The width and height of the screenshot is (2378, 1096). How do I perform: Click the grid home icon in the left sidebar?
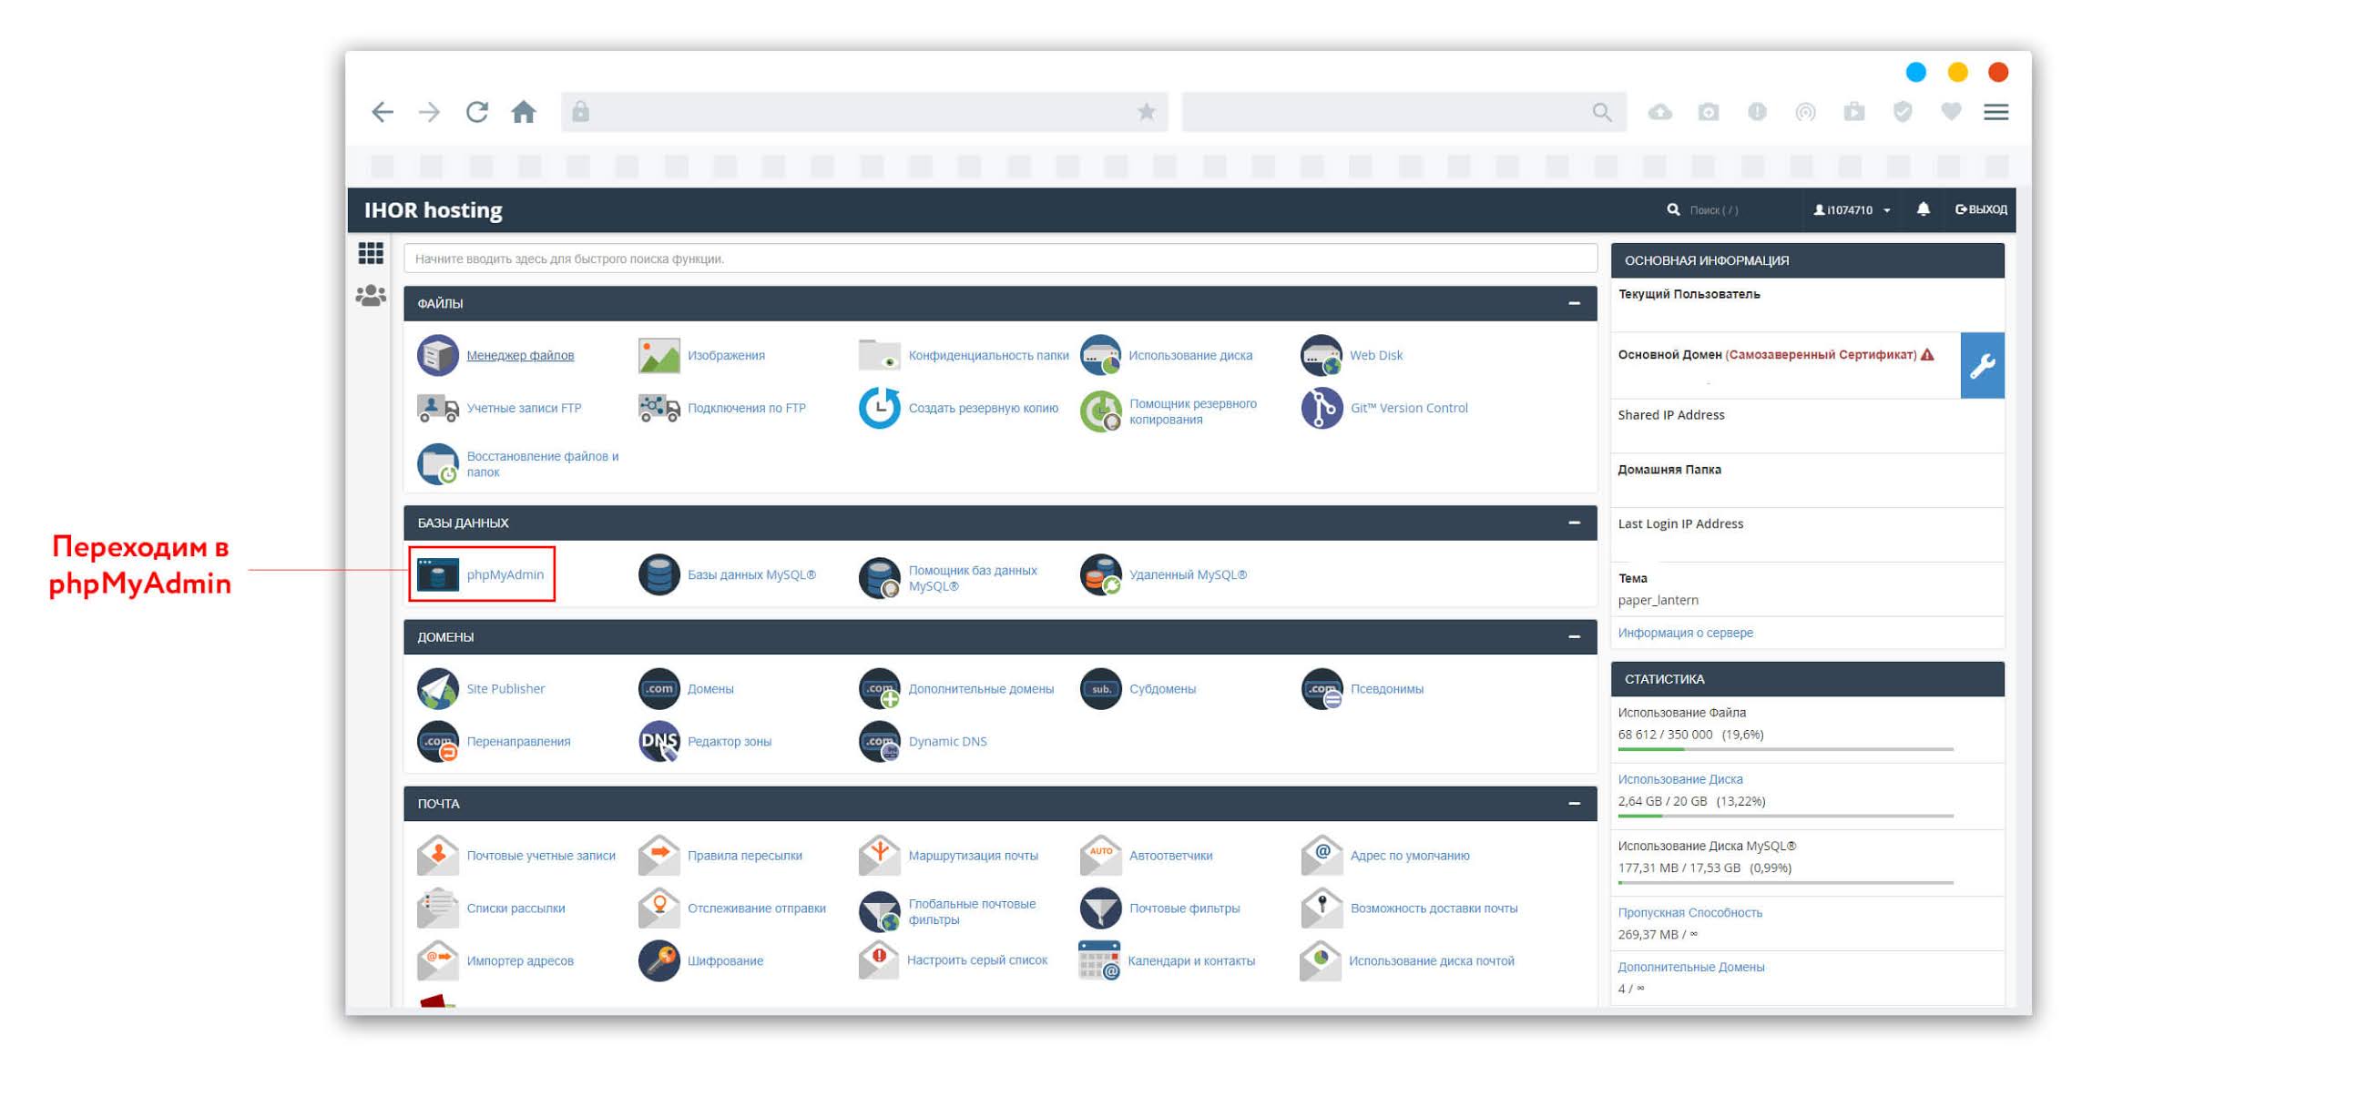(x=370, y=253)
